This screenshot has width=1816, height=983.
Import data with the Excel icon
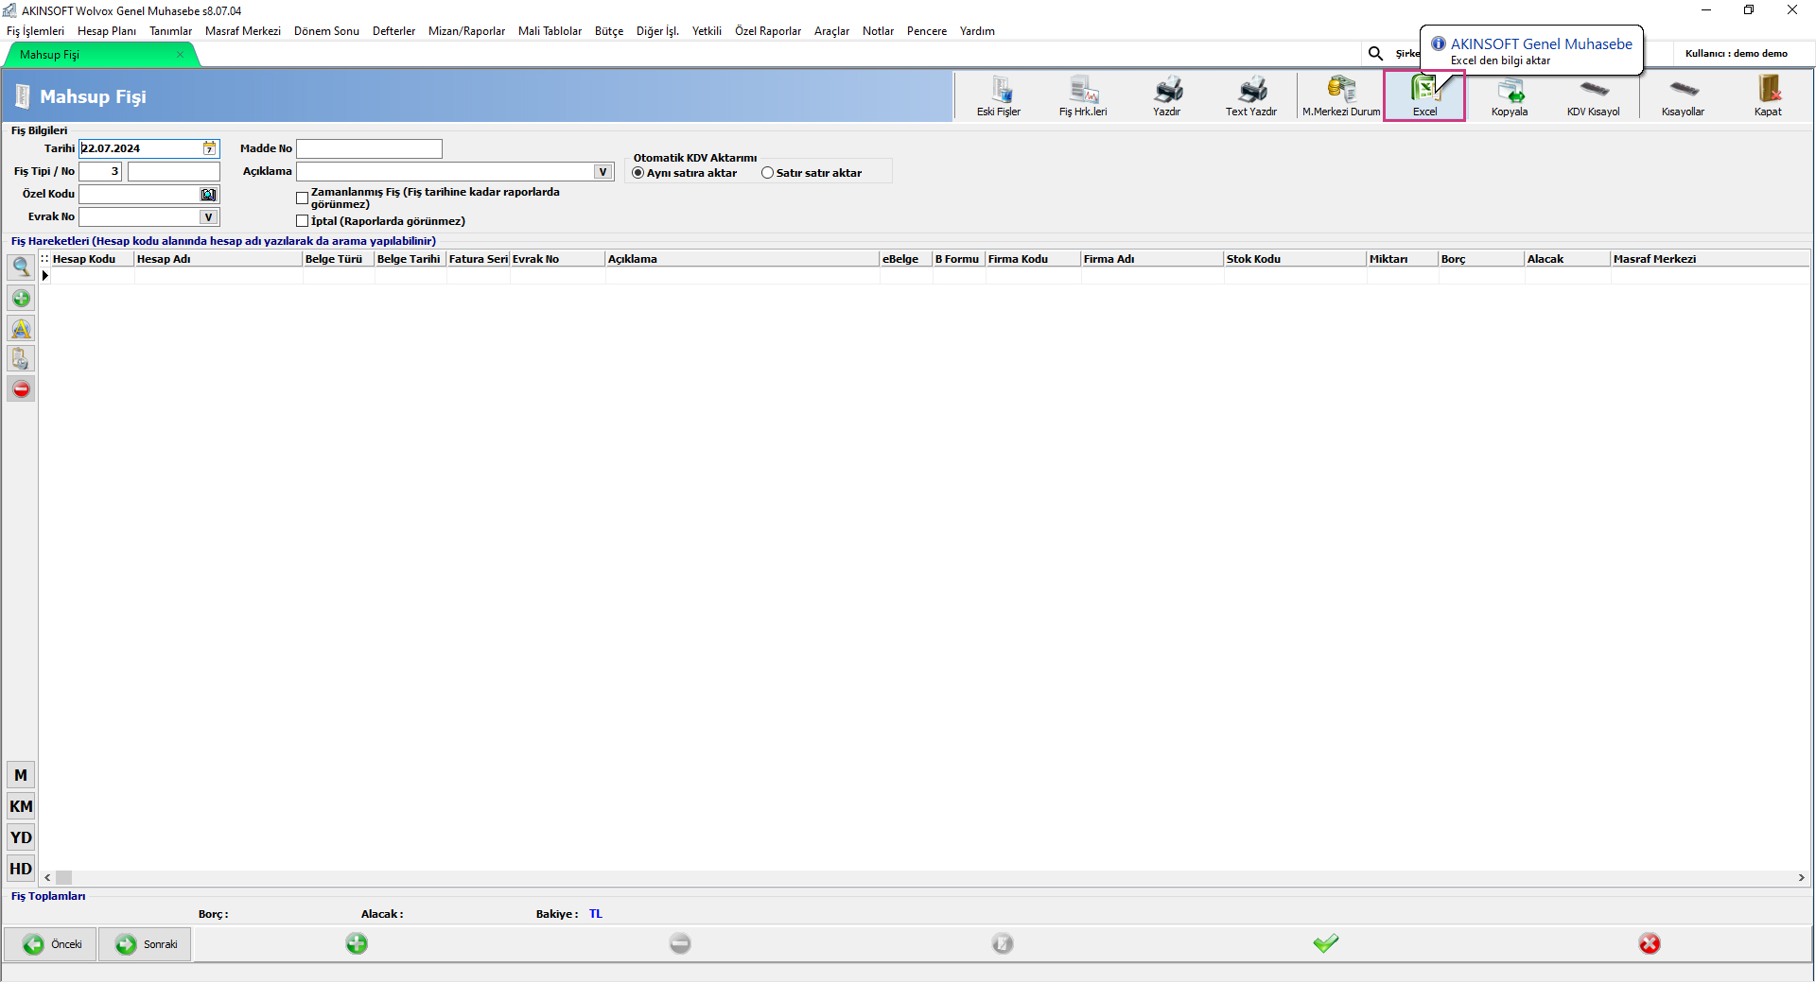point(1424,96)
